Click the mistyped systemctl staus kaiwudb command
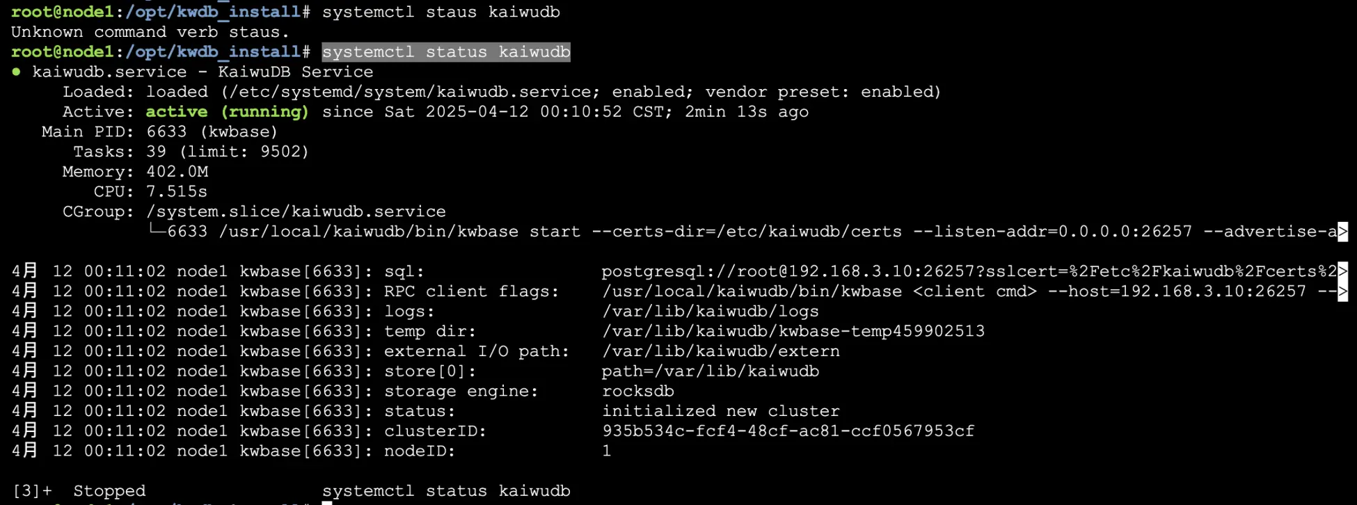The height and width of the screenshot is (505, 1357). point(441,12)
